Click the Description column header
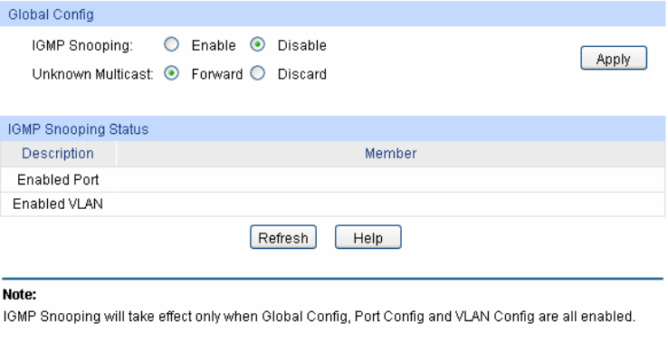Image resolution: width=668 pixels, height=342 pixels. [58, 153]
